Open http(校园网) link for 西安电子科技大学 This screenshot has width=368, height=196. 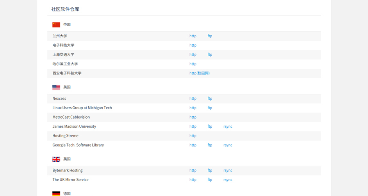pos(200,73)
